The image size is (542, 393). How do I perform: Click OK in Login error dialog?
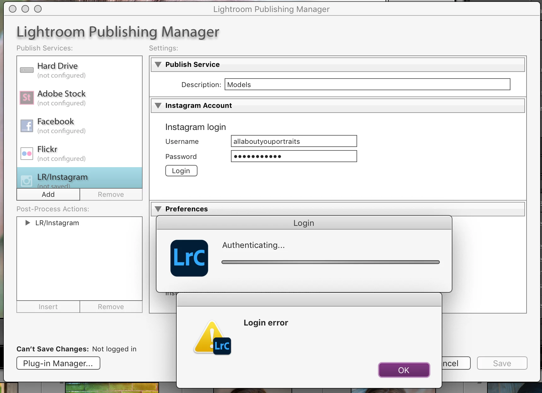point(404,370)
